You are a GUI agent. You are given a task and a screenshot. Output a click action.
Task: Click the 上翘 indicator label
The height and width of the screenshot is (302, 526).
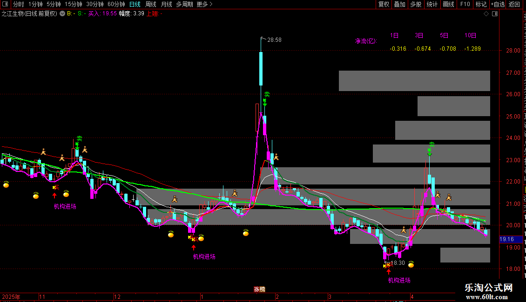click(155, 14)
